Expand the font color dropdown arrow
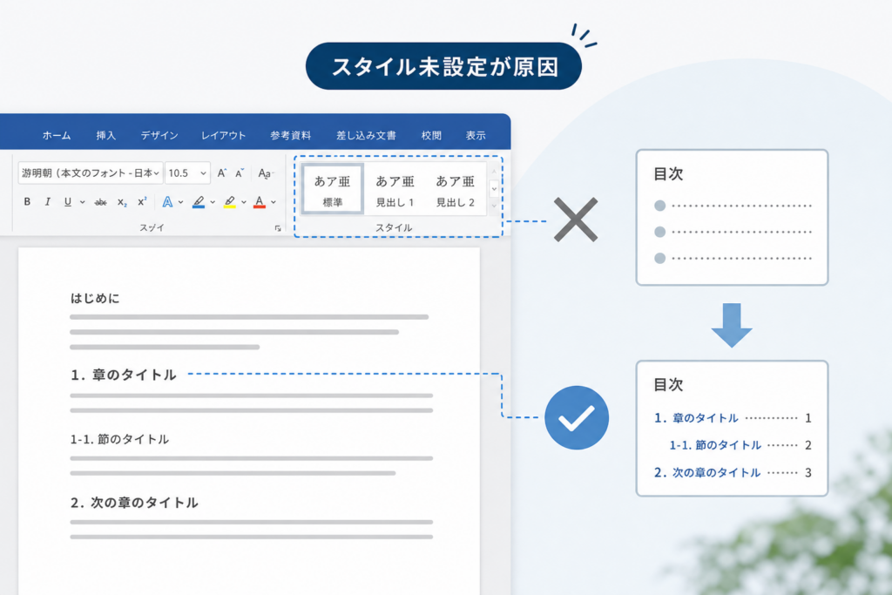This screenshot has height=595, width=892. [x=274, y=202]
